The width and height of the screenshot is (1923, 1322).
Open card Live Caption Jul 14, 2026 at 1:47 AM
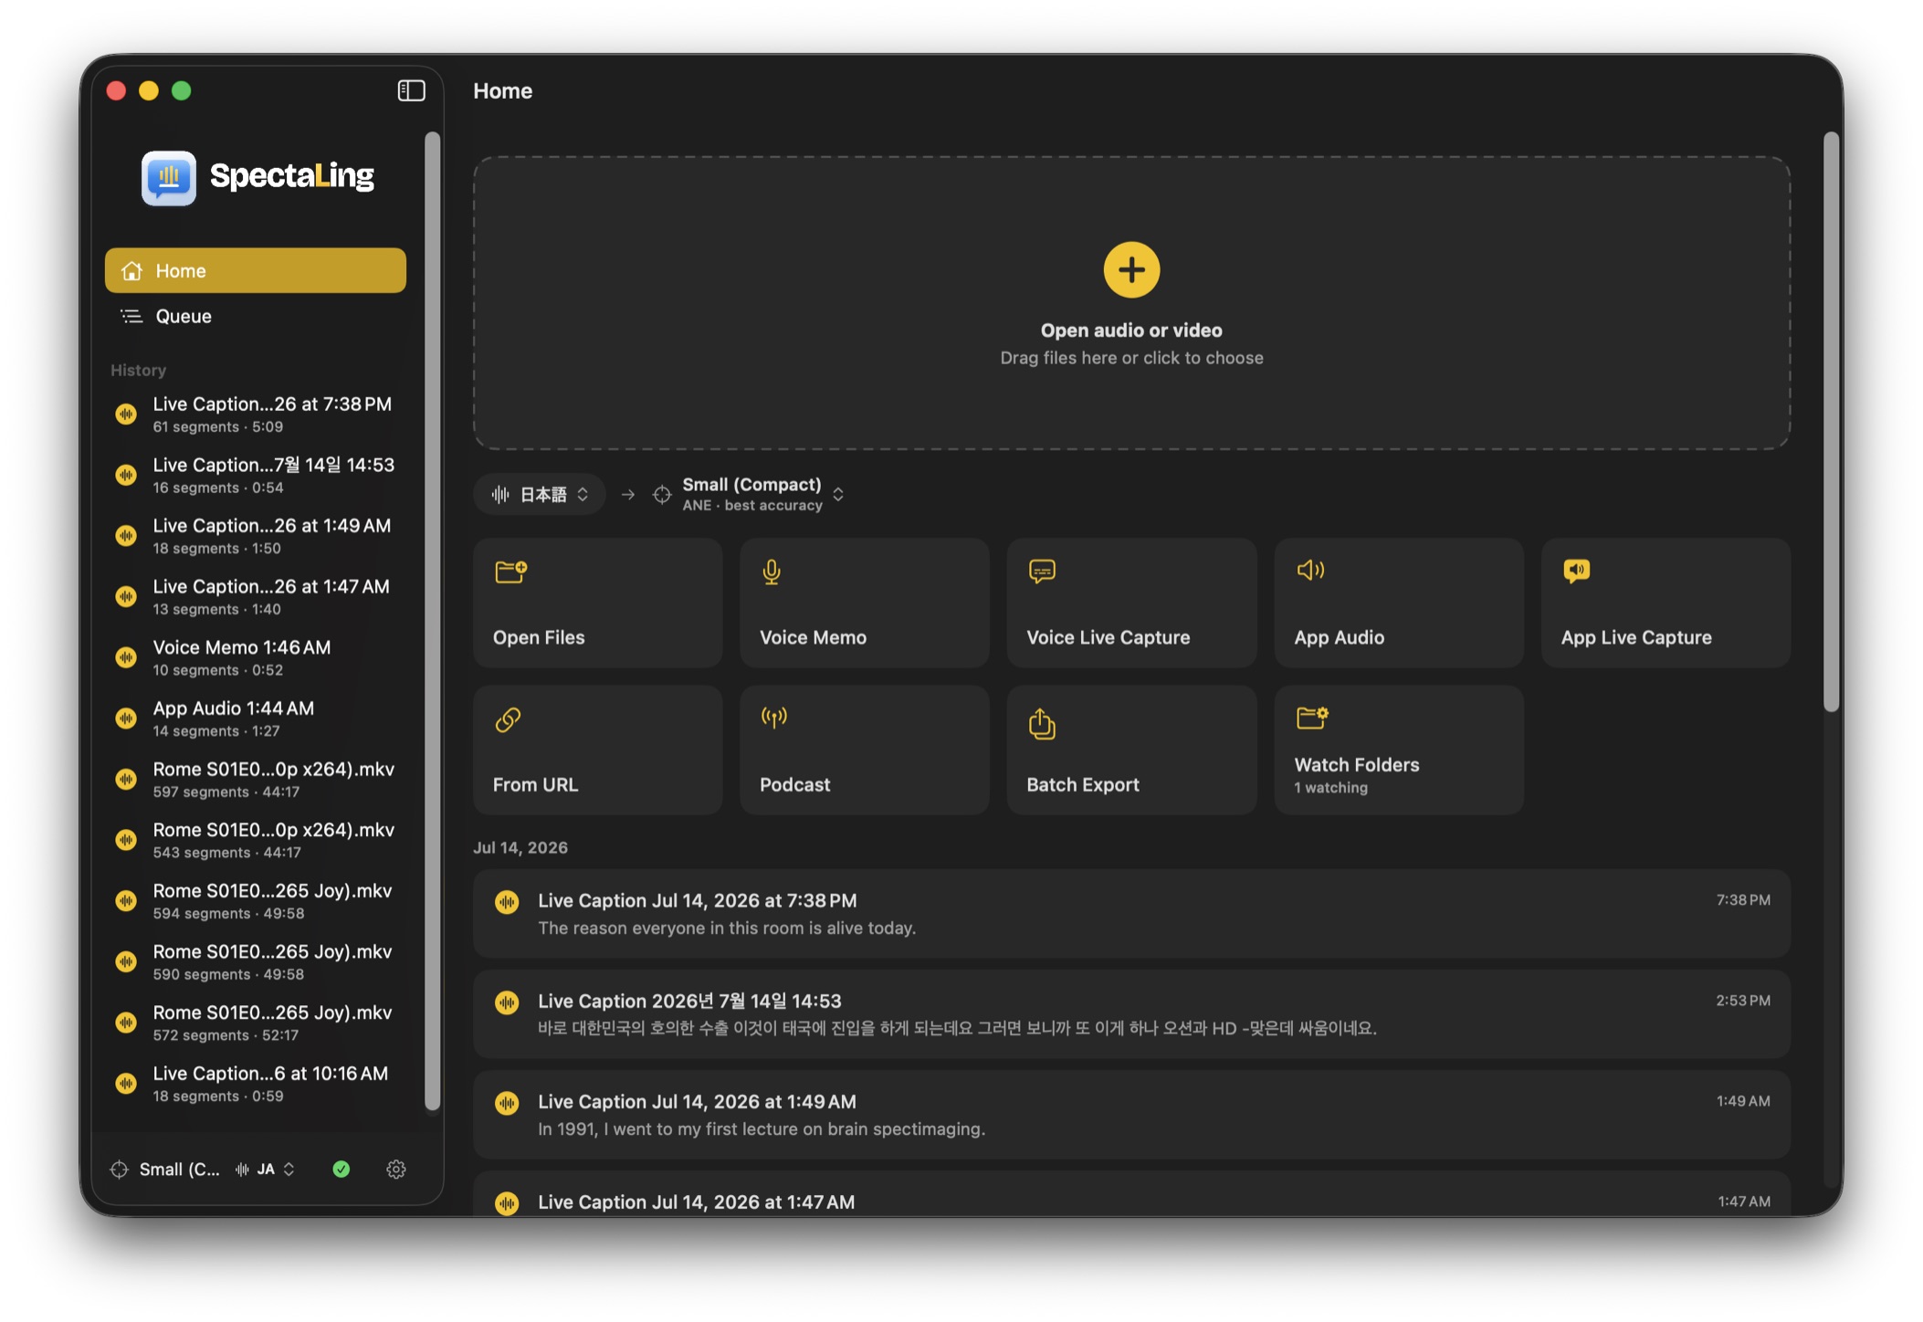[1131, 1194]
